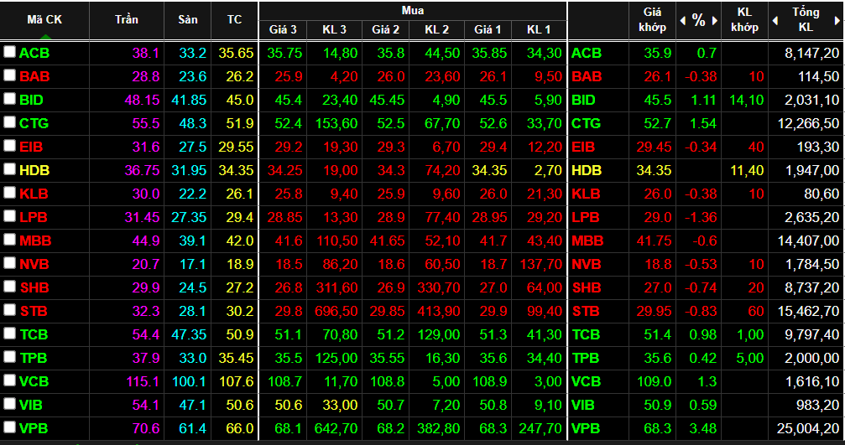Click the left arrow beside % header
Viewport: 845px width, 445px height.
coord(682,20)
